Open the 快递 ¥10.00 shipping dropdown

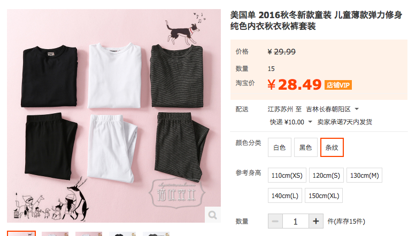click(x=310, y=122)
